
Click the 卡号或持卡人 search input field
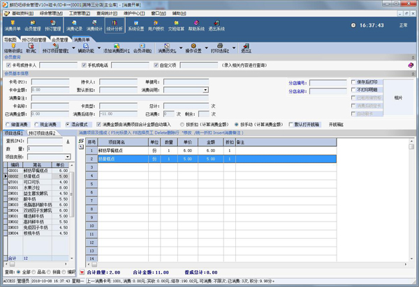tap(59, 65)
